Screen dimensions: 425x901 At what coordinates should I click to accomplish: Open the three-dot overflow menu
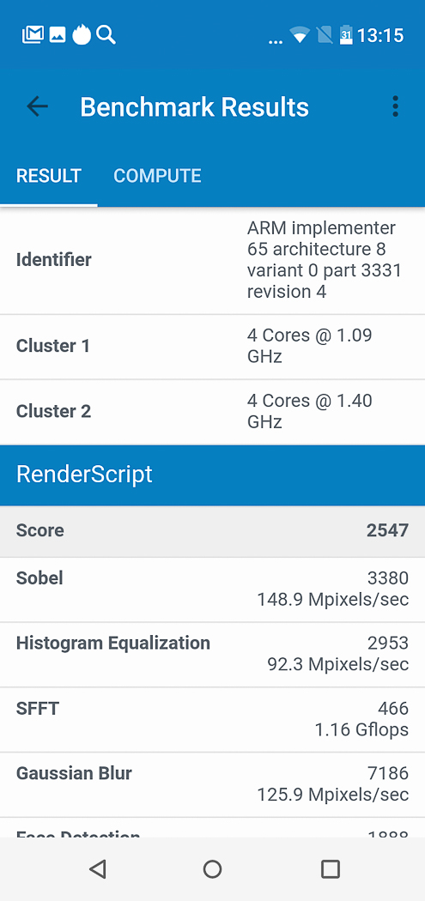(395, 106)
